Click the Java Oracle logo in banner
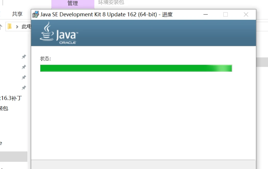This screenshot has height=169, width=268. coord(59,33)
